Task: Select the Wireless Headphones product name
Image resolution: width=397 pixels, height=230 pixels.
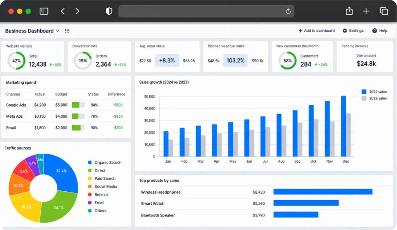Action: pos(161,192)
